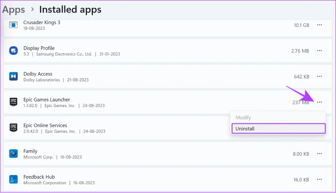
Task: Select the Epic Online Services name
Action: [x=45, y=125]
